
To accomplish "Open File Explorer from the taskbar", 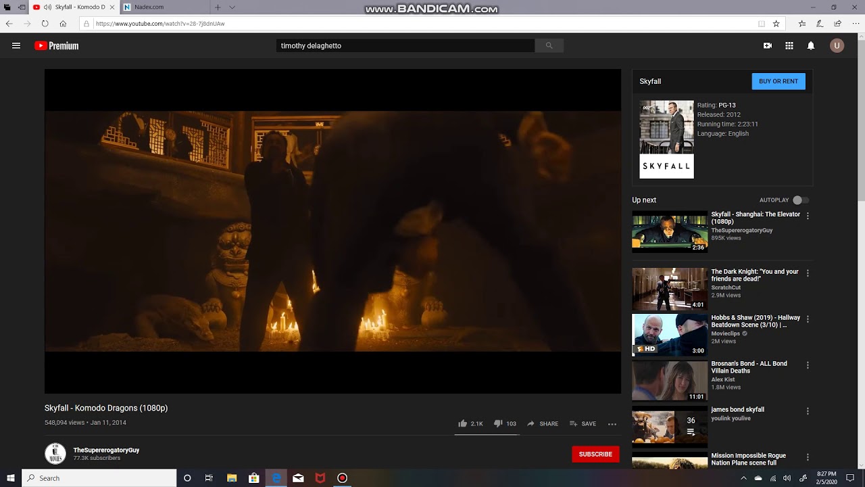I will click(232, 478).
